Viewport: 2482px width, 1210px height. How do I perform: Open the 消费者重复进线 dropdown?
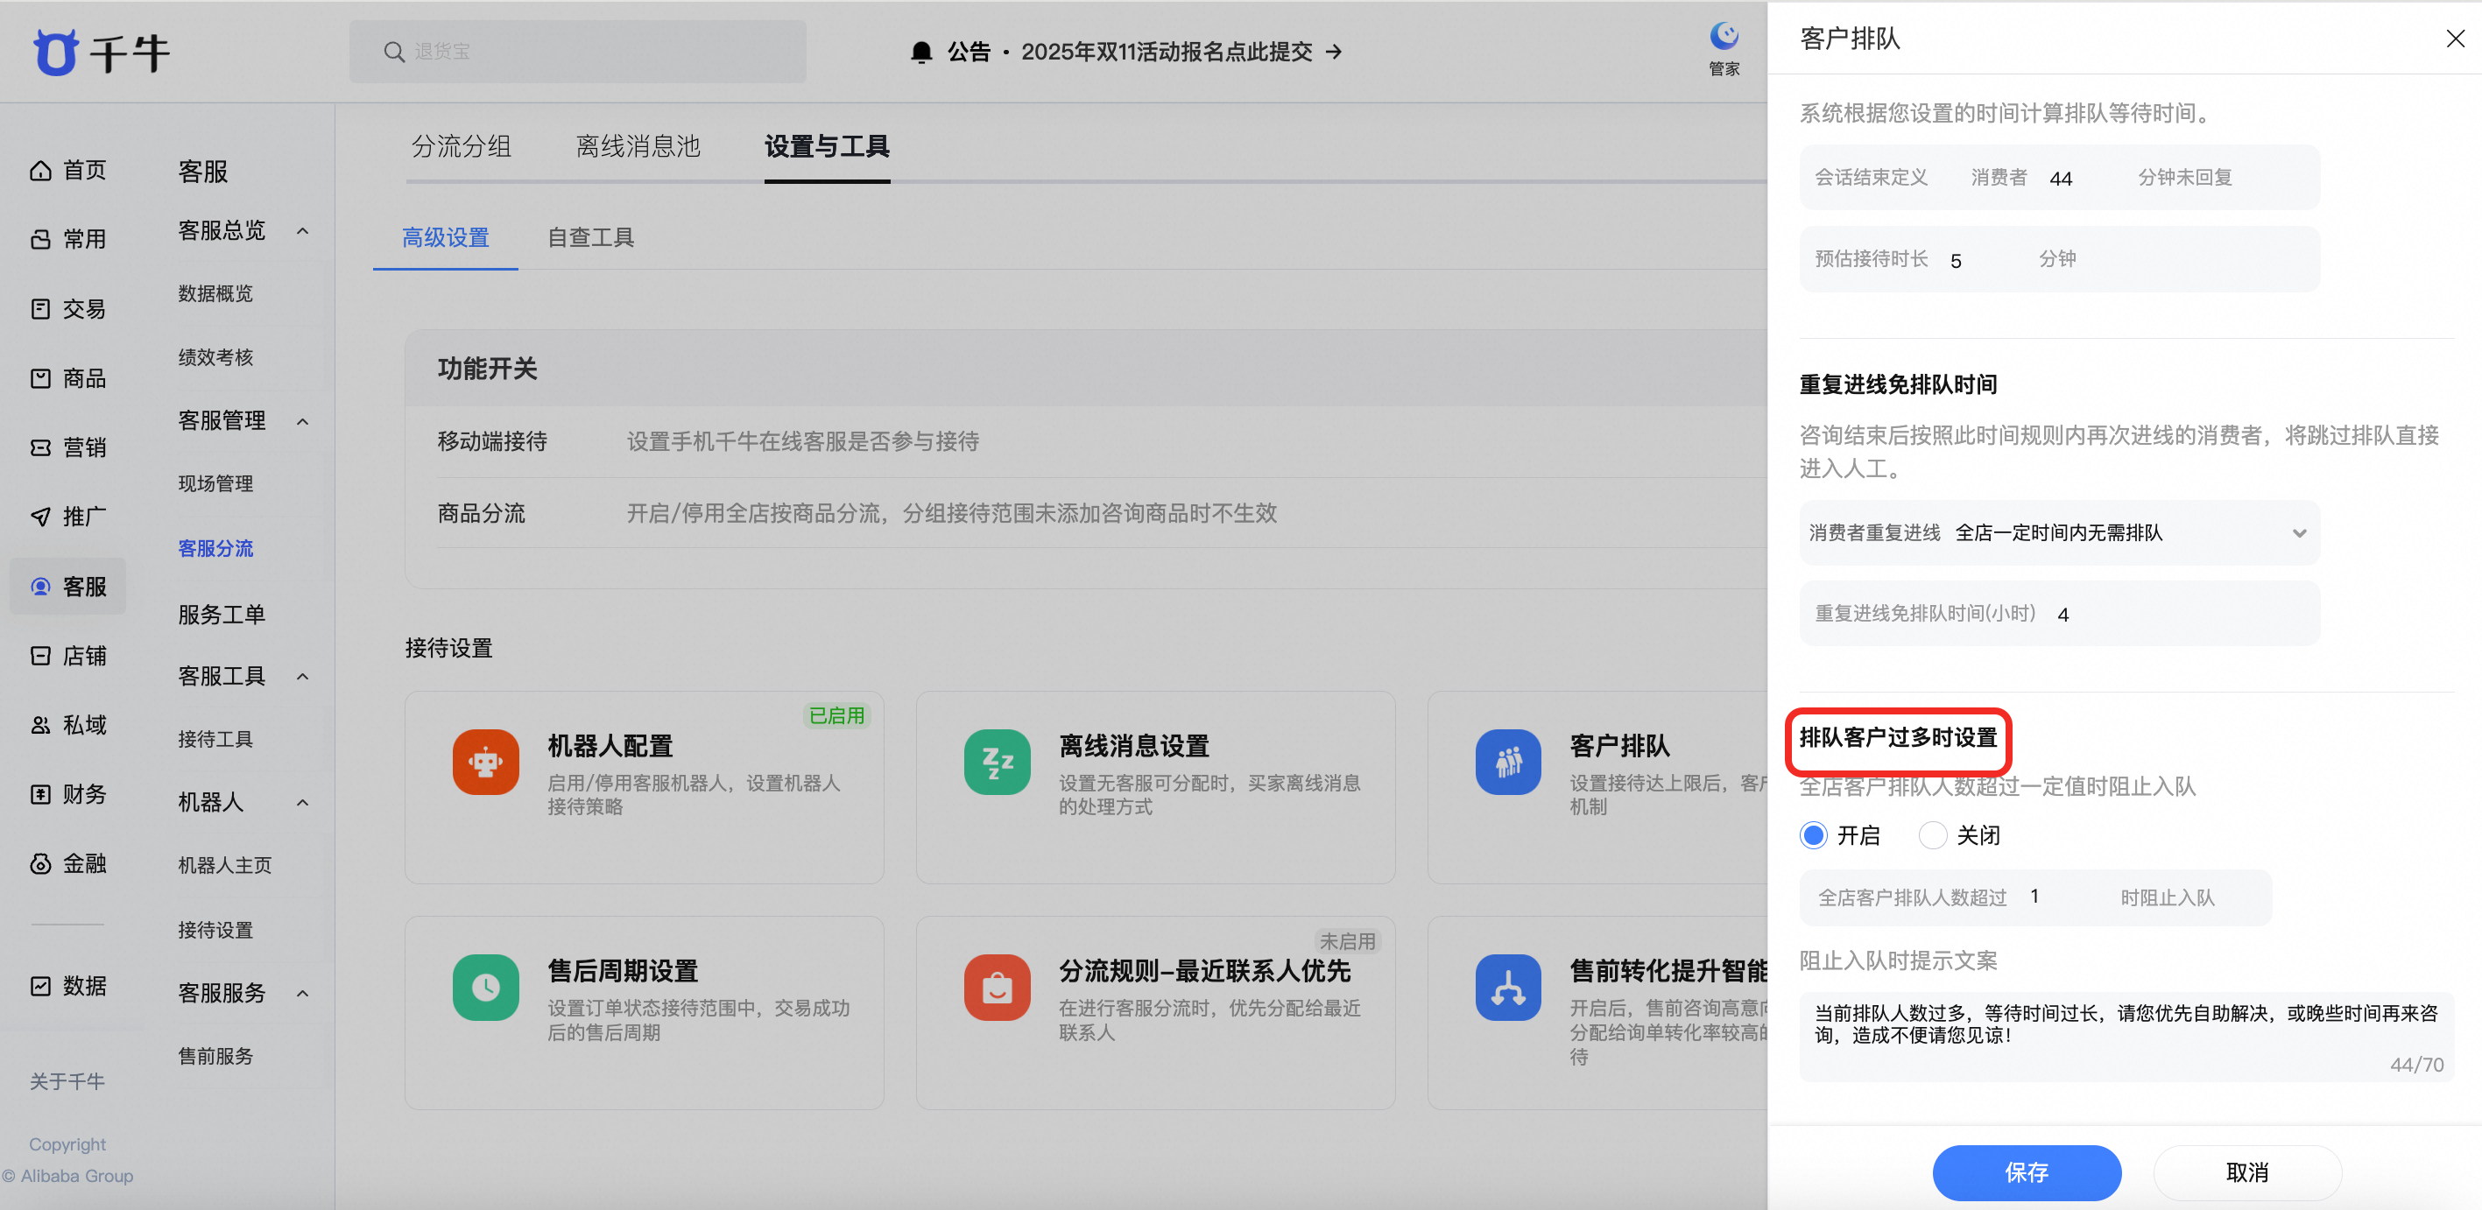click(x=2059, y=532)
